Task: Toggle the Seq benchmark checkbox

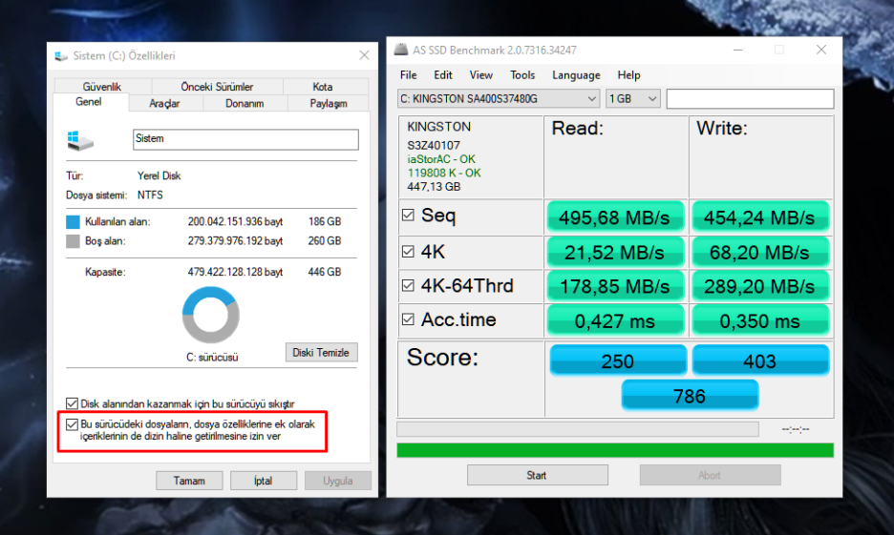Action: tap(408, 216)
